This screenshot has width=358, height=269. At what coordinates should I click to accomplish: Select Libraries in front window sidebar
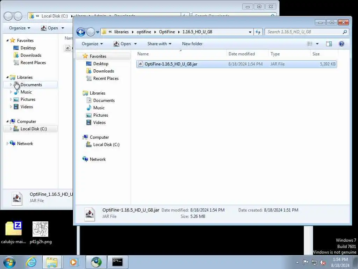pyautogui.click(x=97, y=93)
